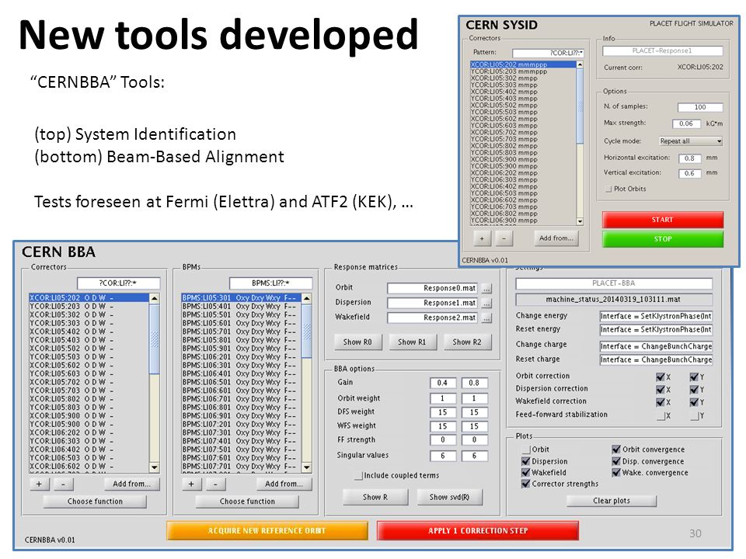Screen dimensions: 746x559
Task: Click the Max strength field
Action: coord(686,123)
